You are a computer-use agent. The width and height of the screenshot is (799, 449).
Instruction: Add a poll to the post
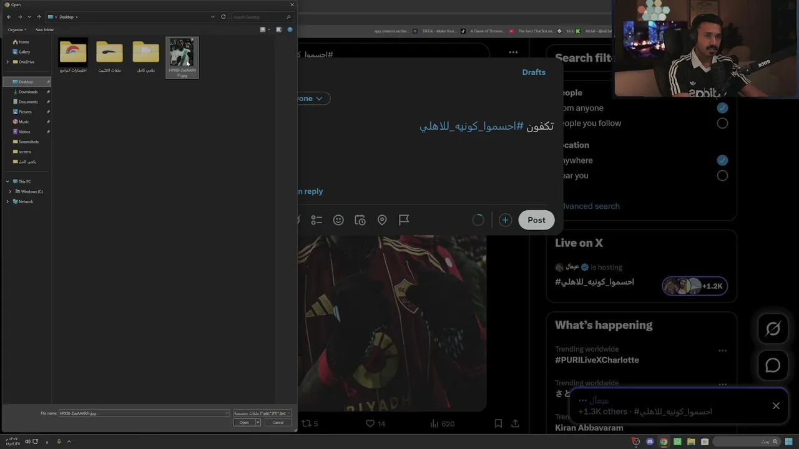tap(316, 220)
